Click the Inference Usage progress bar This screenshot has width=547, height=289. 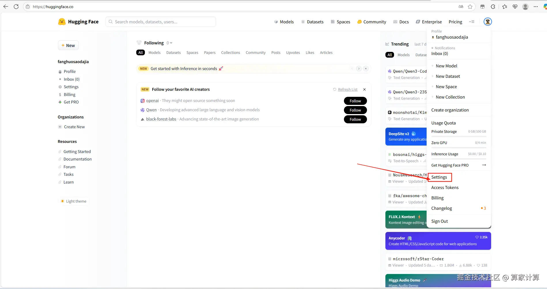click(459, 159)
